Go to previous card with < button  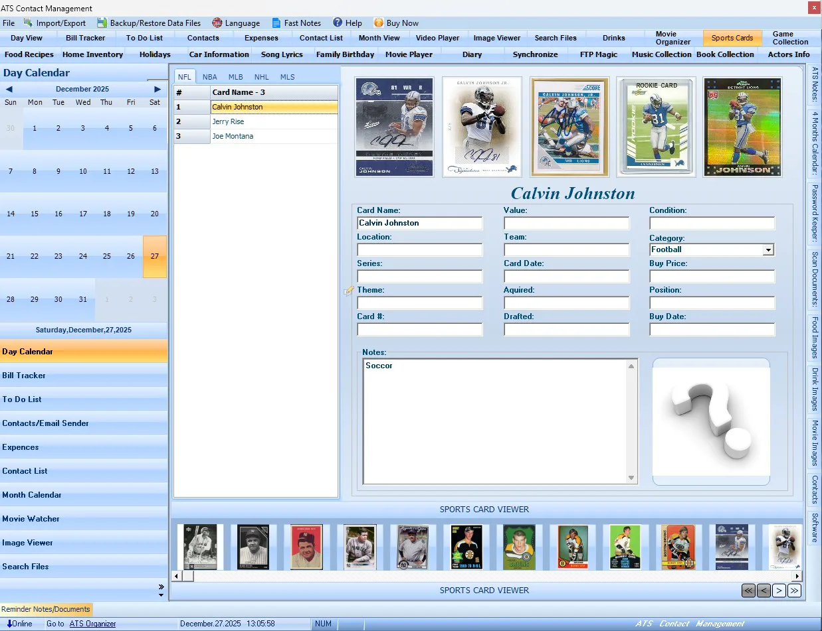tap(764, 591)
